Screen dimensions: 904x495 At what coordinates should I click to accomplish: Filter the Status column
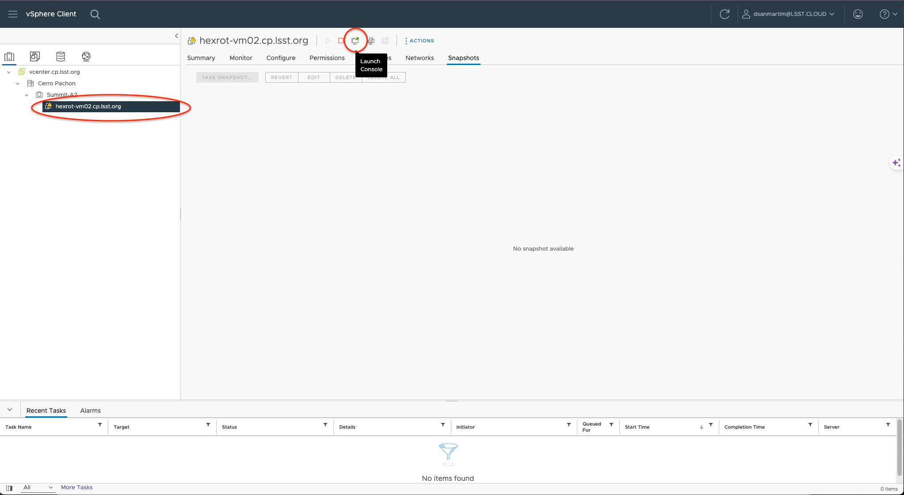click(x=325, y=425)
